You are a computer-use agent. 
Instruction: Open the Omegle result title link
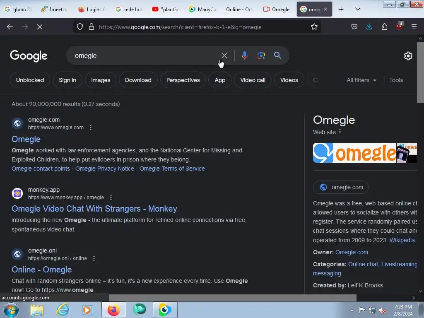(26, 139)
